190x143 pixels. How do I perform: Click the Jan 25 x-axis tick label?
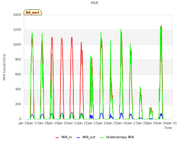113,123
